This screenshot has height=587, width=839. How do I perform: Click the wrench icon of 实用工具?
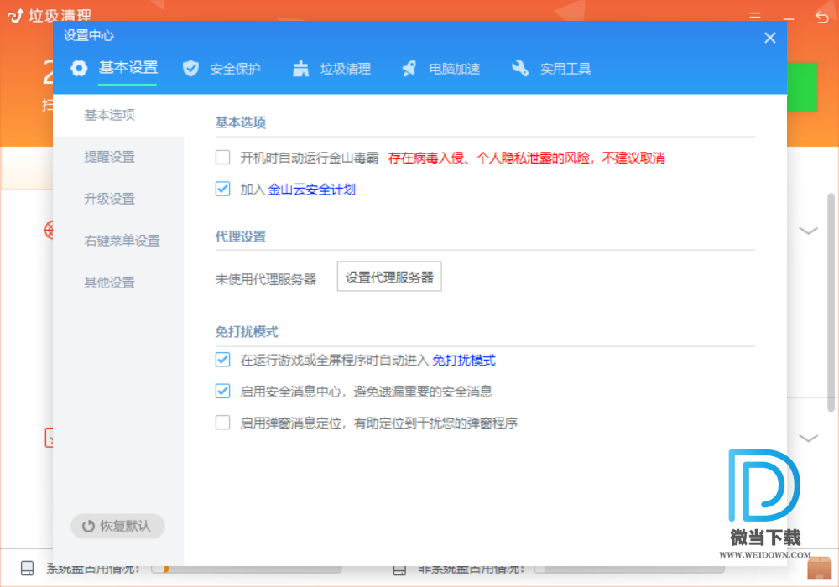[x=520, y=69]
